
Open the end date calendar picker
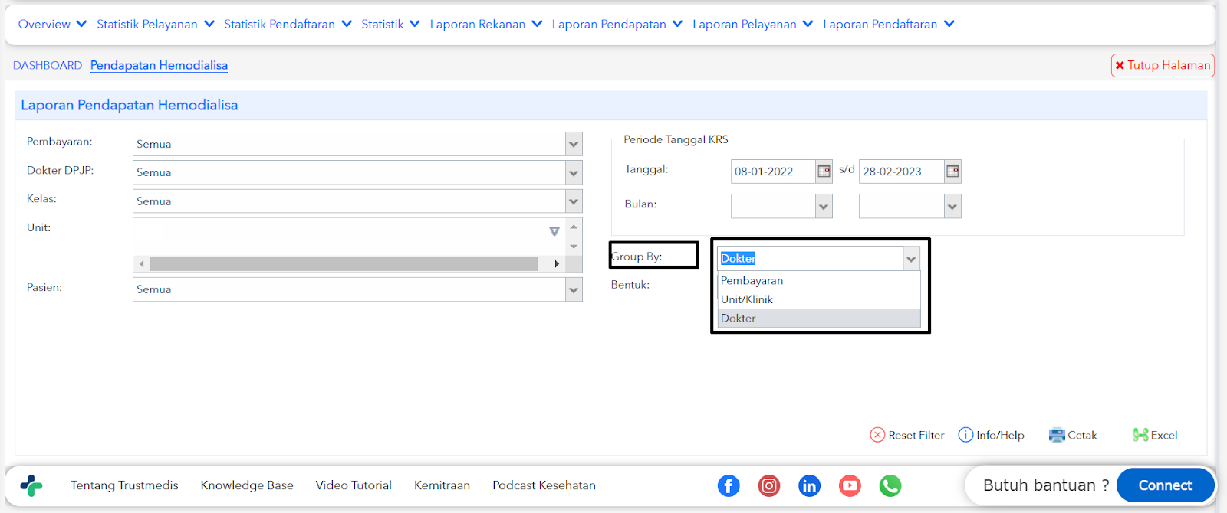tap(952, 172)
